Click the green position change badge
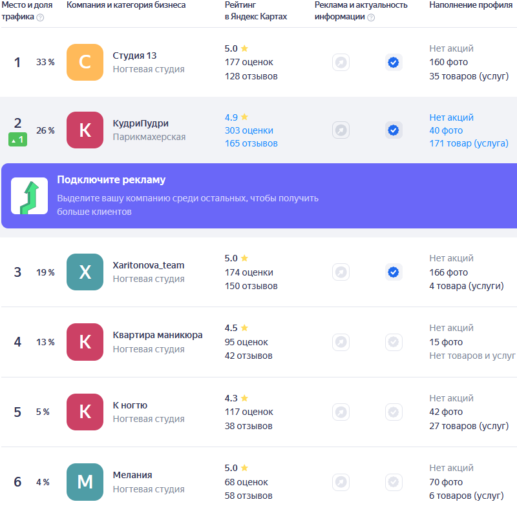This screenshot has width=517, height=513. 17,139
